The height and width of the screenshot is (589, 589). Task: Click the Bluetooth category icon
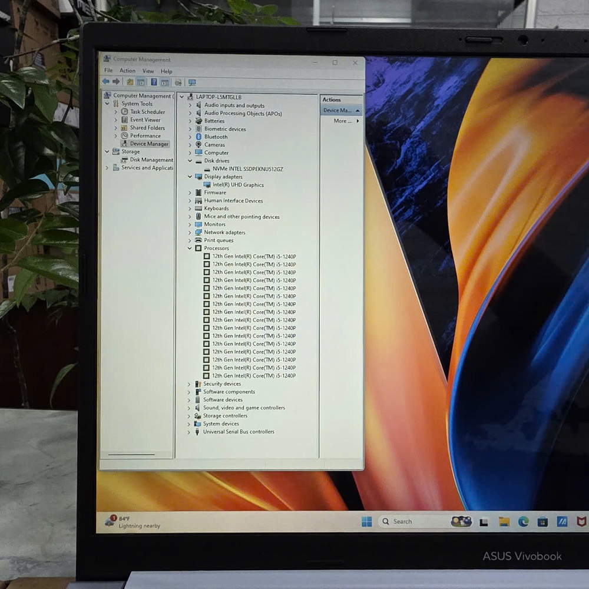point(198,137)
